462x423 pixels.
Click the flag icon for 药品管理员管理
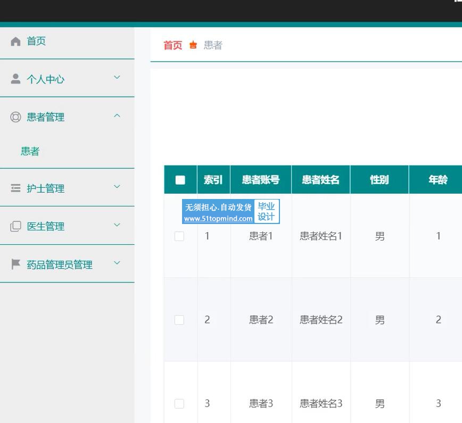coord(16,264)
